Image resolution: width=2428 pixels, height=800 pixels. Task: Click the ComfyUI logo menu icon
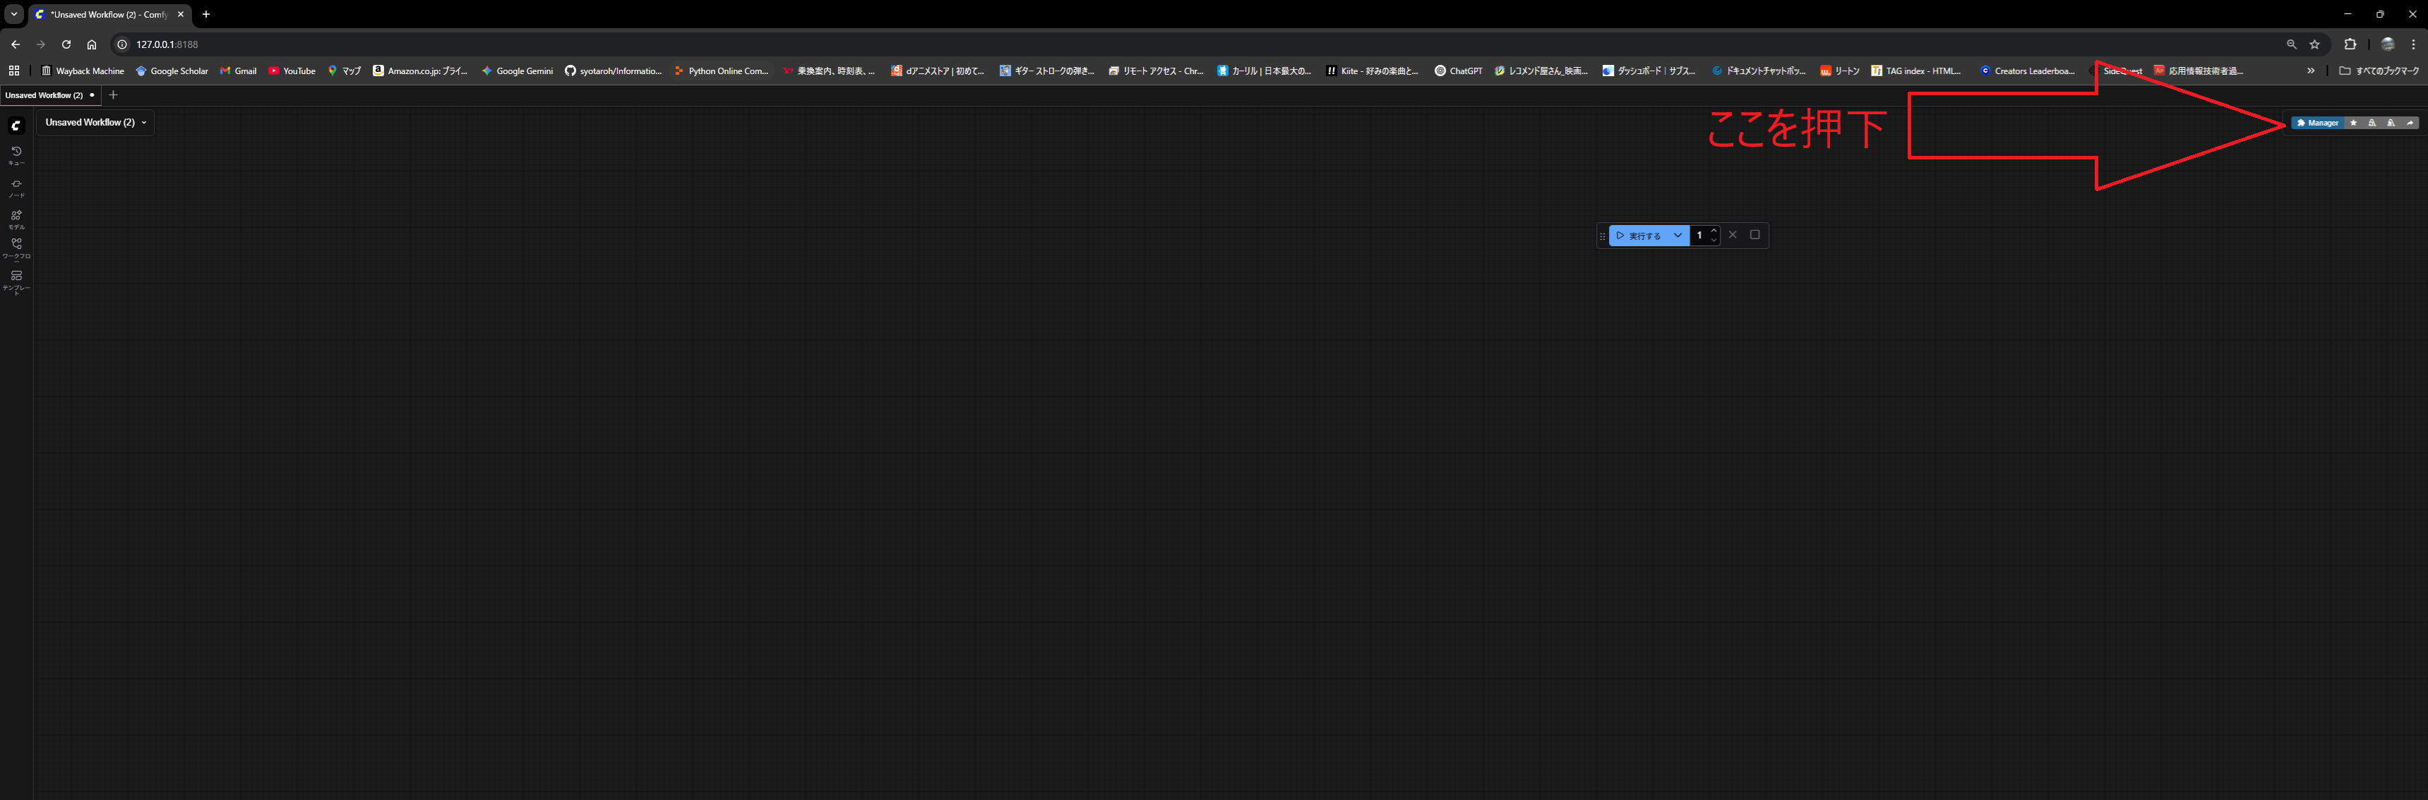[16, 126]
